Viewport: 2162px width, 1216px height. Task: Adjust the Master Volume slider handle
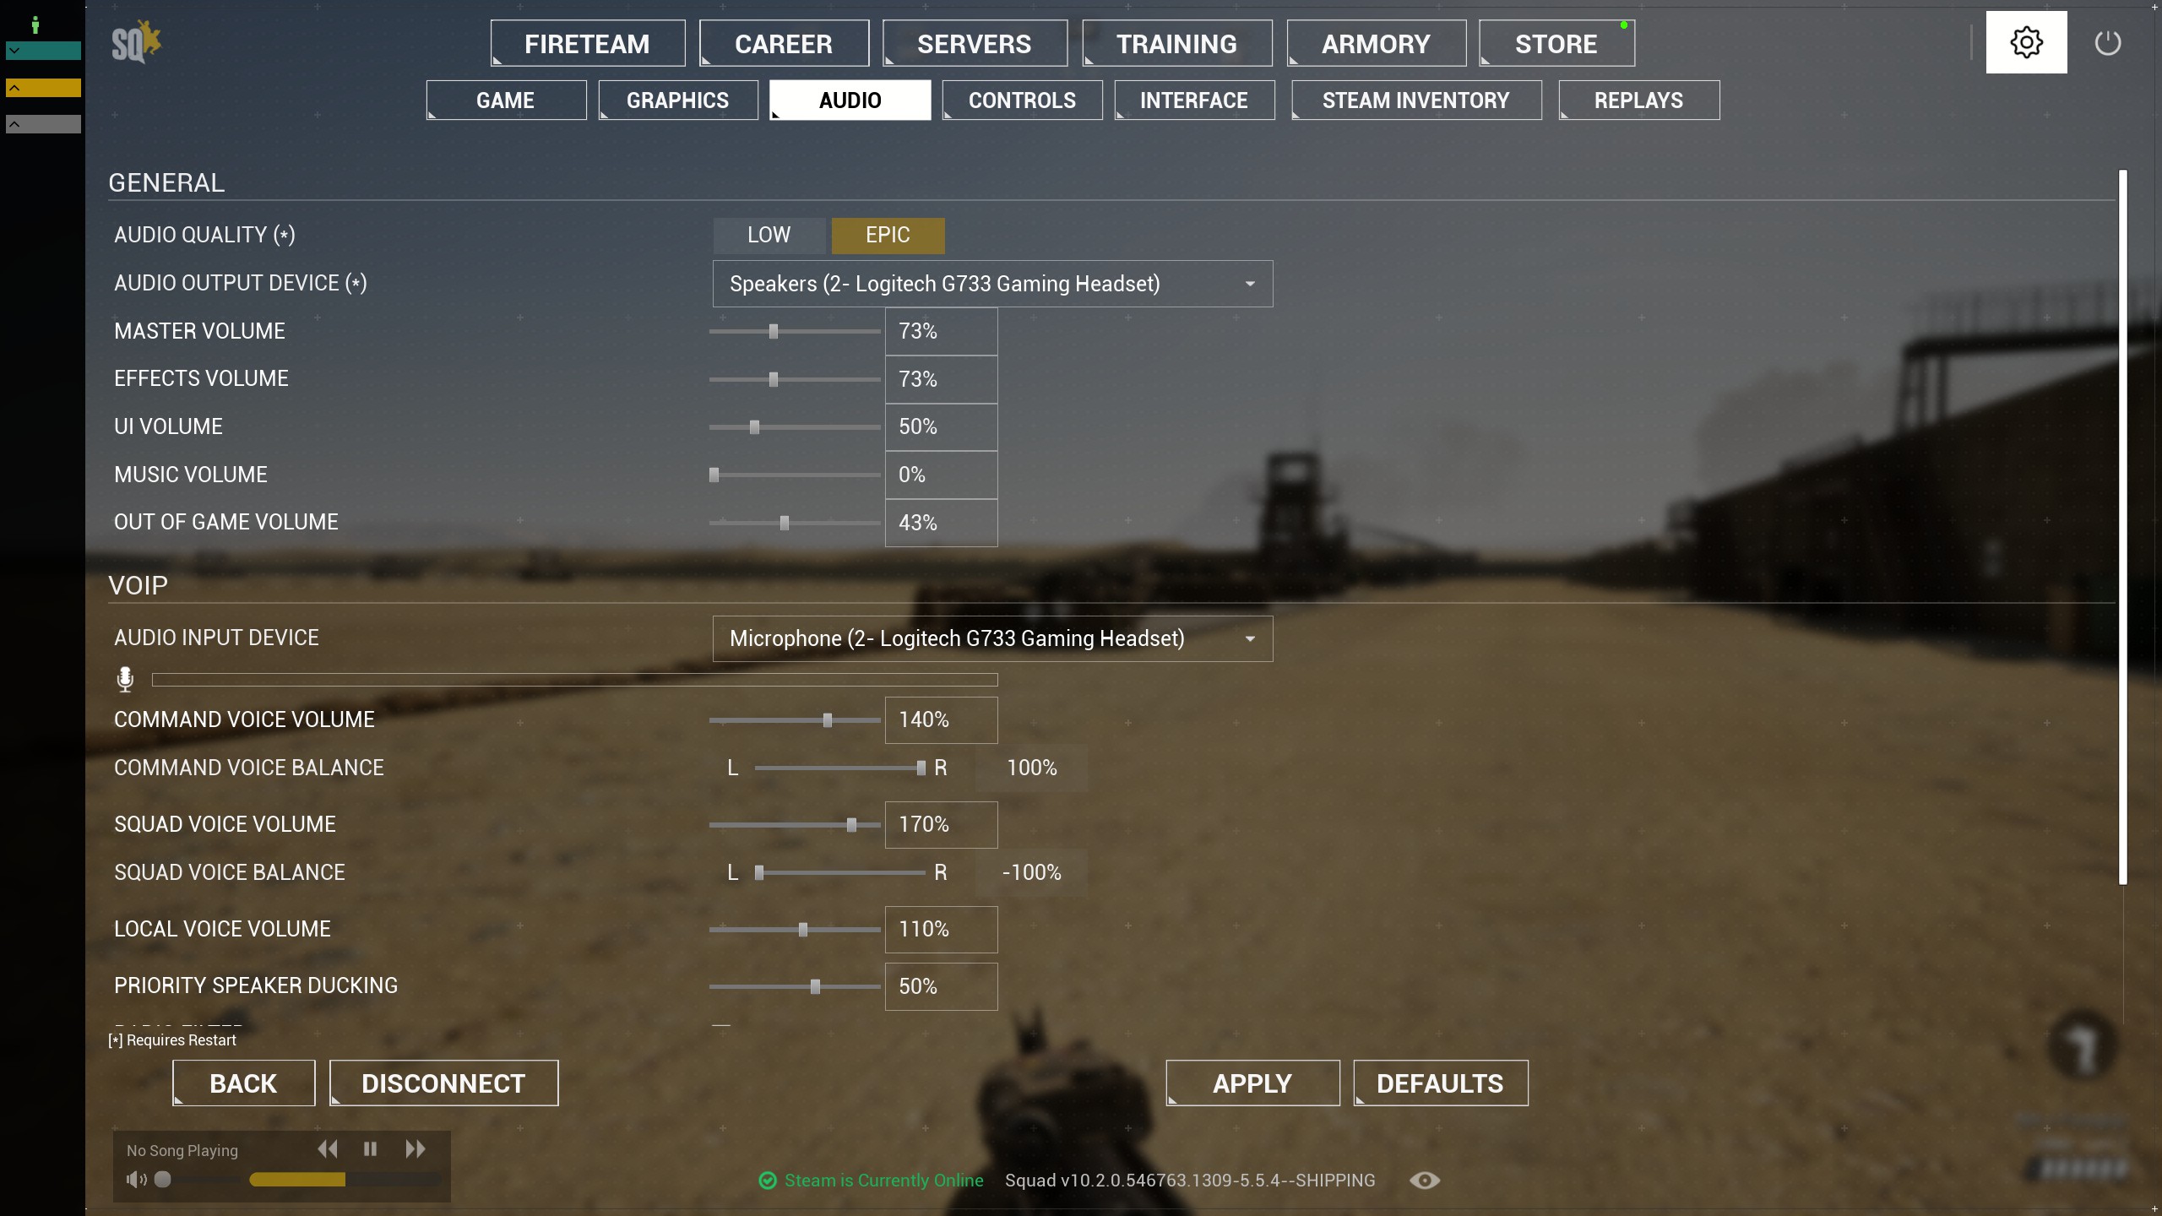pos(774,332)
